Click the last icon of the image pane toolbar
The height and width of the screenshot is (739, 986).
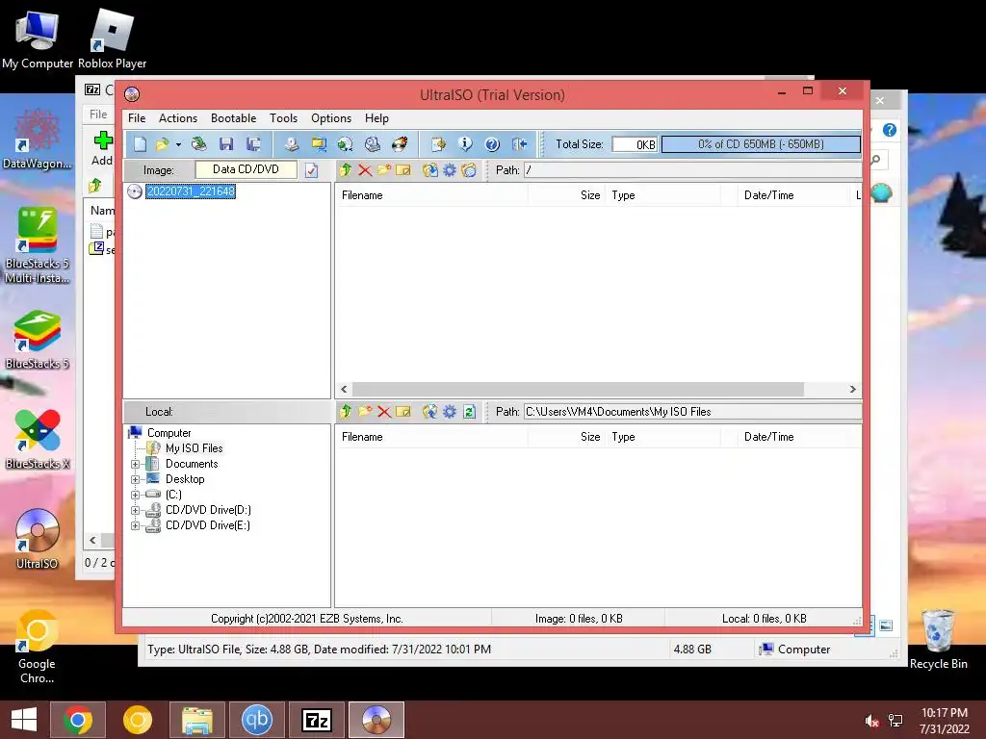click(469, 169)
